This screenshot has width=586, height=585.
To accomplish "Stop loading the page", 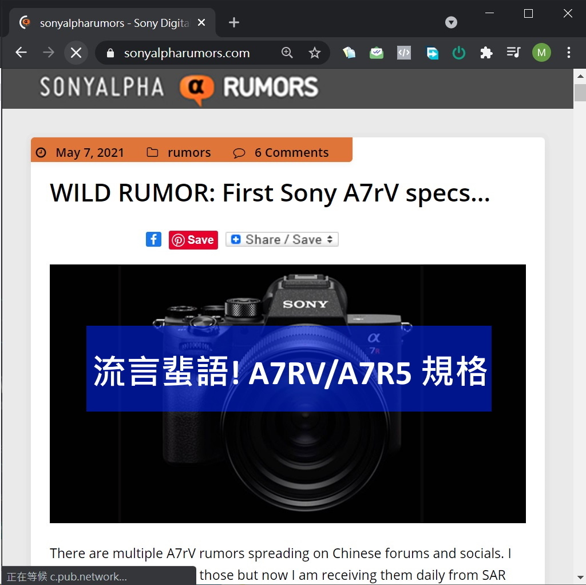I will (x=76, y=53).
